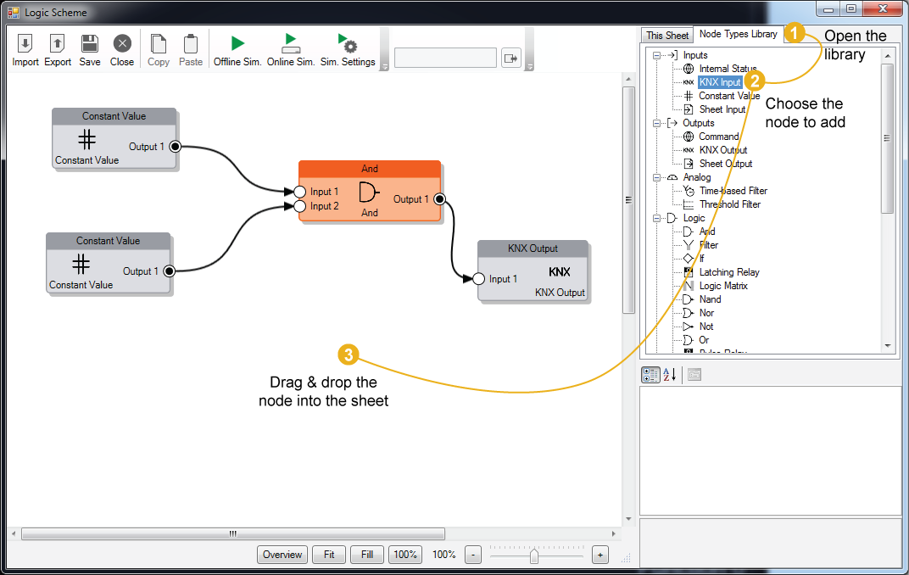Image resolution: width=909 pixels, height=575 pixels.
Task: Click the zoom in plus button
Action: tap(600, 555)
